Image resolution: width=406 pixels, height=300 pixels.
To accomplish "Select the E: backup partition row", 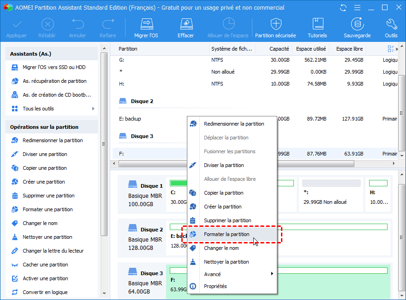I will click(x=255, y=119).
